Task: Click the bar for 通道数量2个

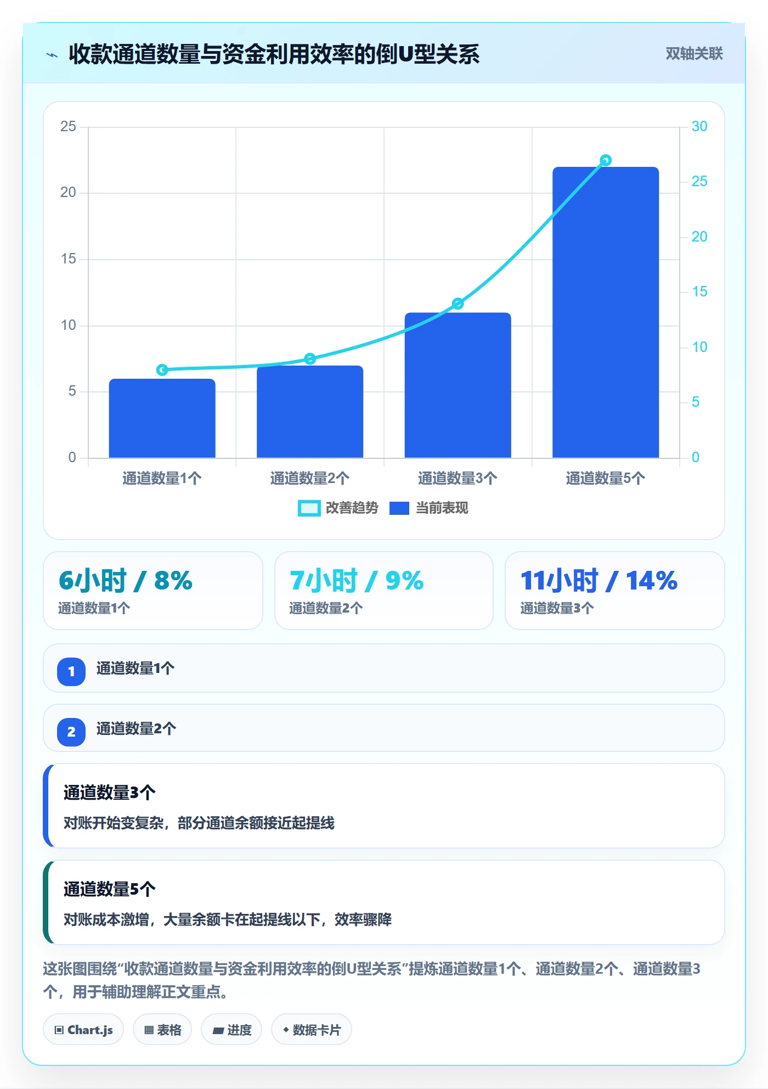Action: [x=310, y=412]
